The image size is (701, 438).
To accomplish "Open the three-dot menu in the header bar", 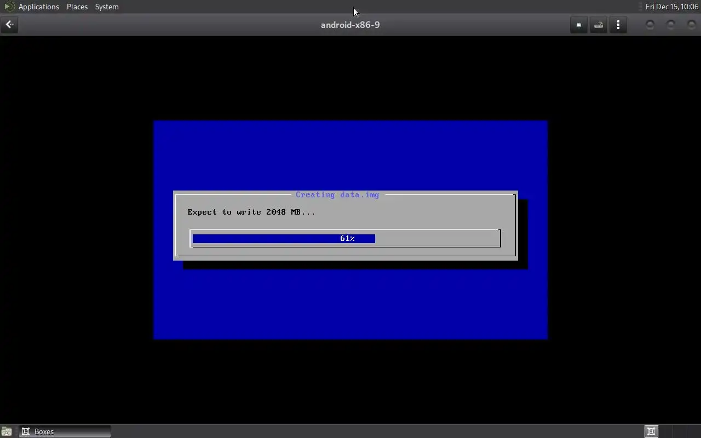I will click(x=618, y=25).
